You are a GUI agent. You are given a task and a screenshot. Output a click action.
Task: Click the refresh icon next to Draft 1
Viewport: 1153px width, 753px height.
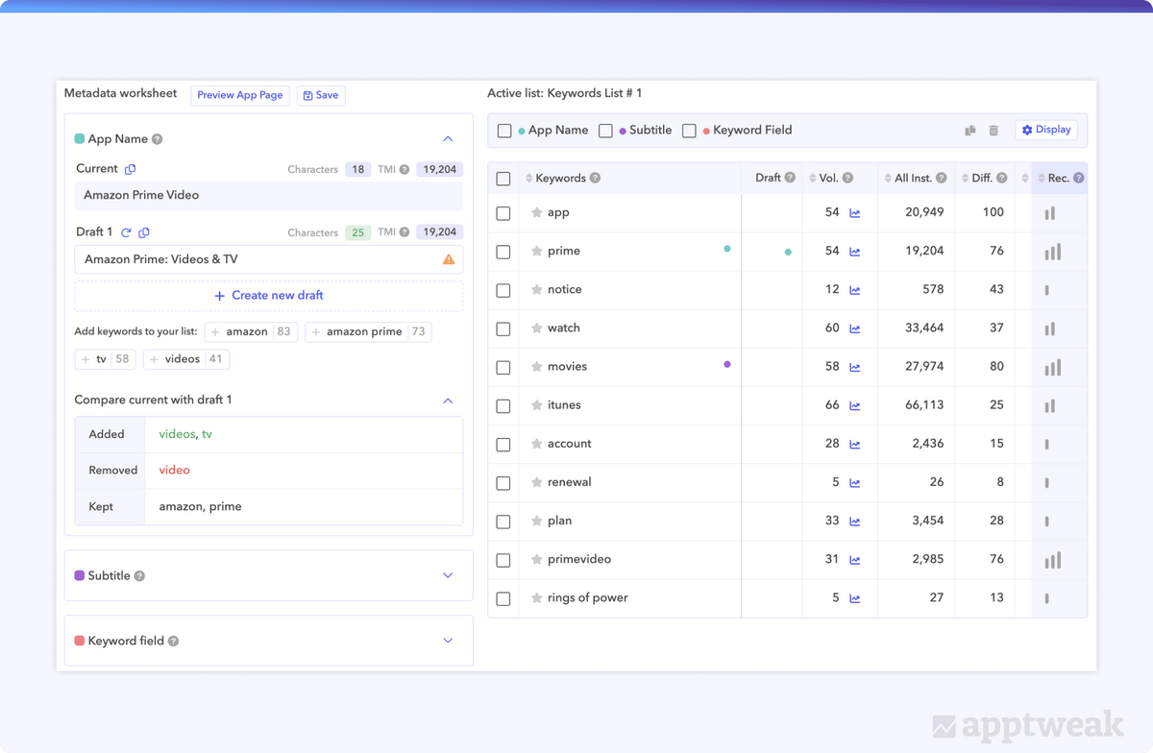[x=126, y=232]
